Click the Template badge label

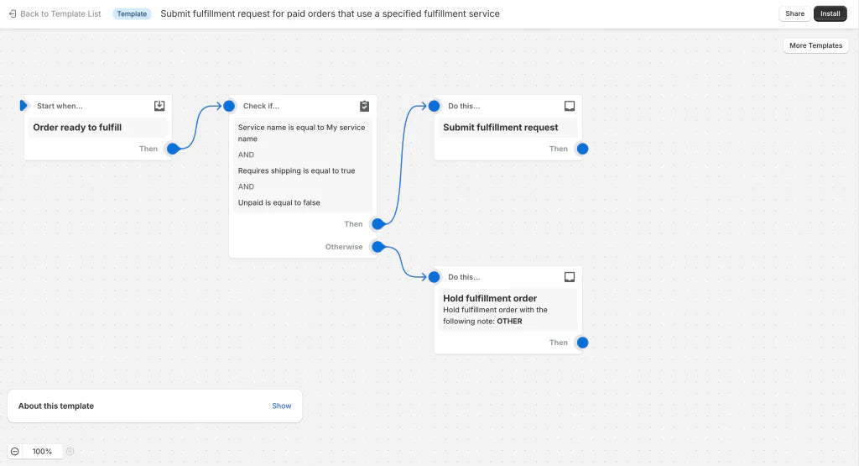click(132, 14)
